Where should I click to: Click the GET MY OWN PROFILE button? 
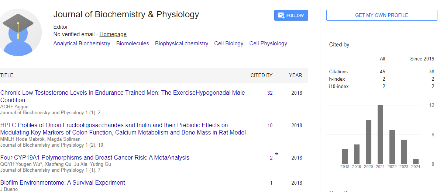point(382,15)
